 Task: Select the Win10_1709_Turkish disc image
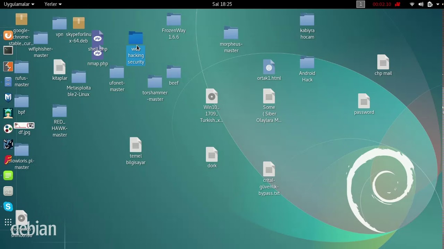click(212, 96)
